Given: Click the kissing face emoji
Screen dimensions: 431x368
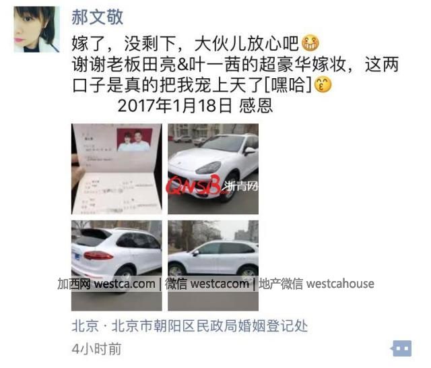Looking at the screenshot, I should (323, 85).
